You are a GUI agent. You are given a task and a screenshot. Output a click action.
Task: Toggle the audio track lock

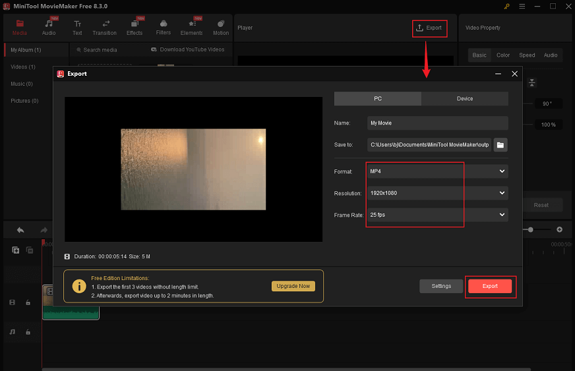tap(28, 331)
